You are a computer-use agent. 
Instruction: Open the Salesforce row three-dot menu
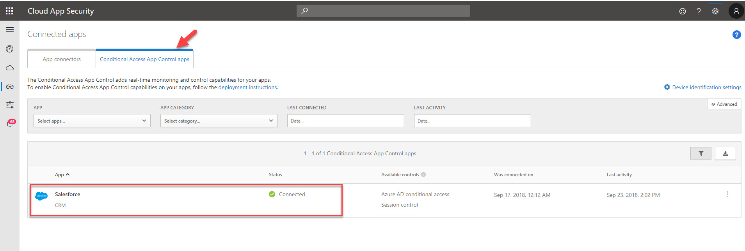coord(727,194)
